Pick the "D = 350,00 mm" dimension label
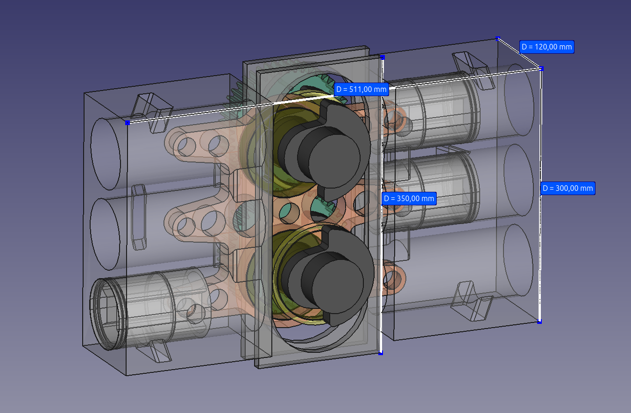The image size is (631, 413). tap(409, 198)
